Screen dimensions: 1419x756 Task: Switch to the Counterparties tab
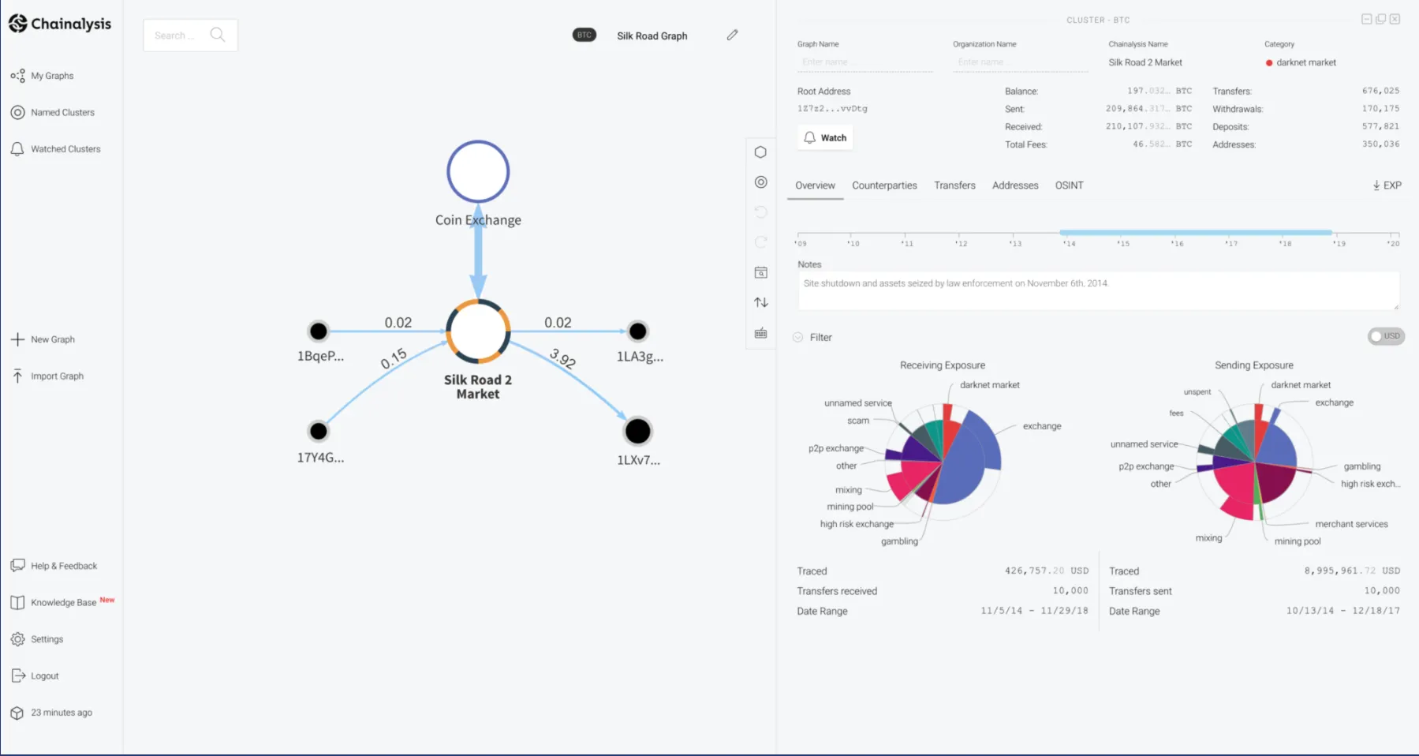884,185
